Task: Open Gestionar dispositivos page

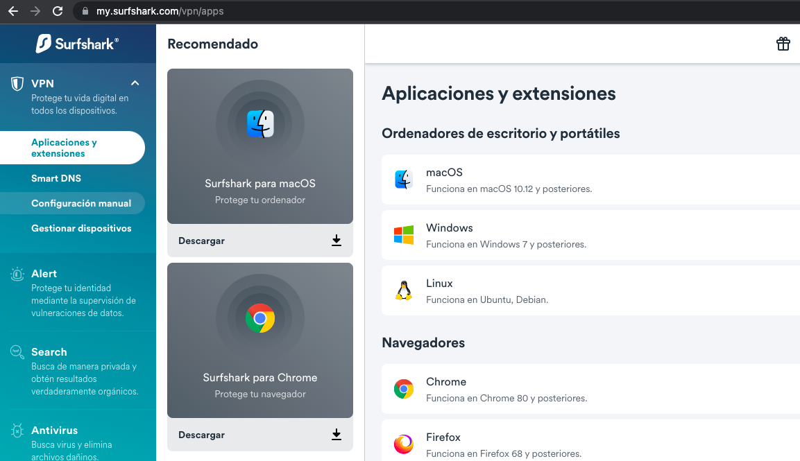Action: click(x=81, y=228)
